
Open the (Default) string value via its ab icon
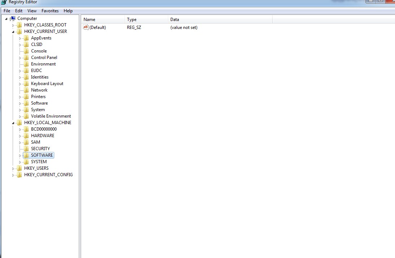coord(85,27)
